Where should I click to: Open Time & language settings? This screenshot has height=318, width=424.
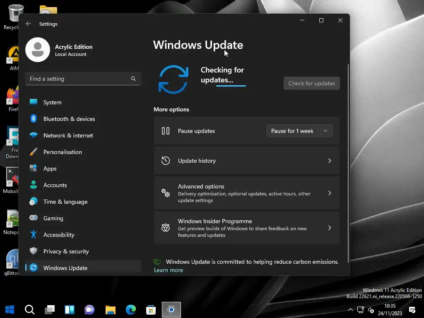coord(83,202)
